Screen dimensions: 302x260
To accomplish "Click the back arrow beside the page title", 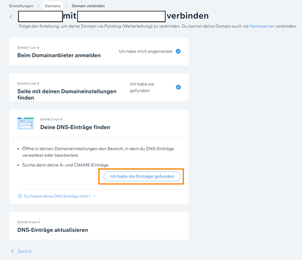I will coord(11,17).
